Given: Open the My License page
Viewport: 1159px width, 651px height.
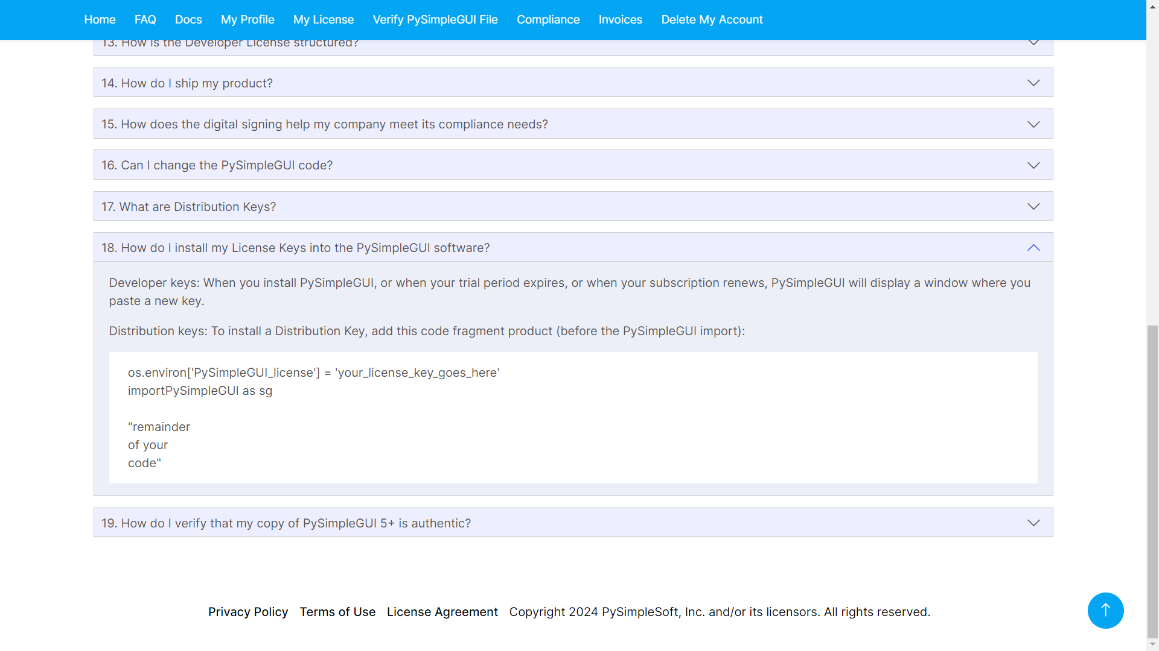Looking at the screenshot, I should 324,19.
